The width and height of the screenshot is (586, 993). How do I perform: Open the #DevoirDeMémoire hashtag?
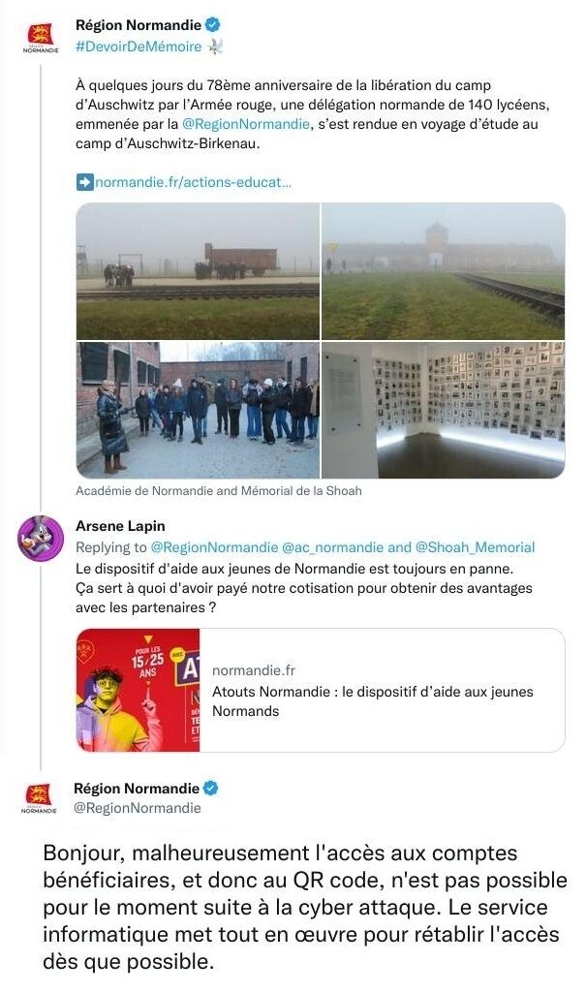(139, 47)
